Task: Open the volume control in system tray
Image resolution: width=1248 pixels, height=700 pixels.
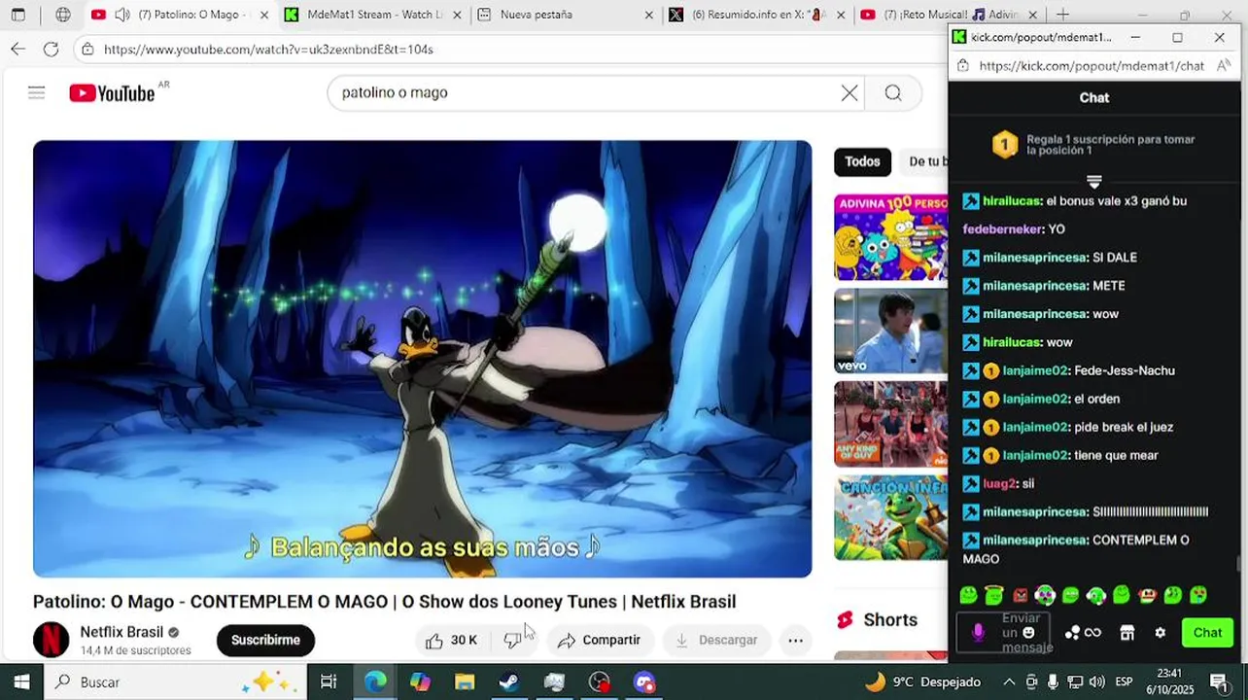Action: pos(1096,682)
